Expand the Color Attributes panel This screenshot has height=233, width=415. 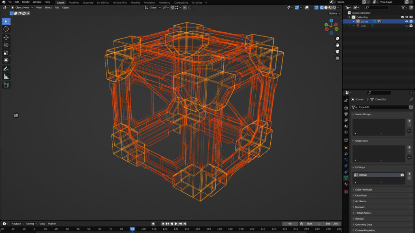pos(364,189)
